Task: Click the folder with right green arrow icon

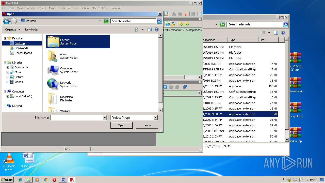Action: [x=187, y=24]
